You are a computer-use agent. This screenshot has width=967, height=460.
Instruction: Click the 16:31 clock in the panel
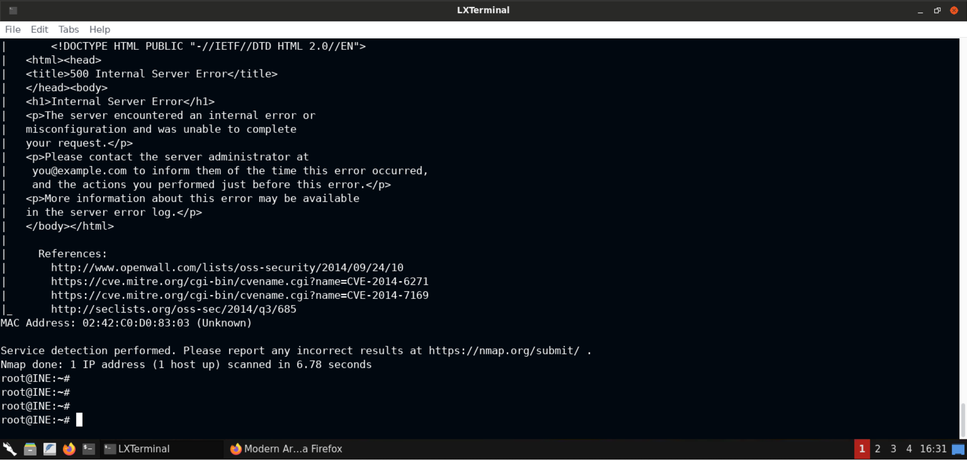click(933, 449)
